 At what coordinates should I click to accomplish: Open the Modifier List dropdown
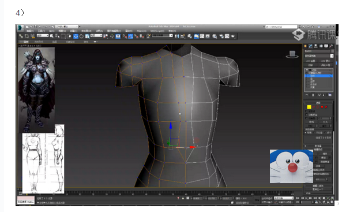pos(319,55)
